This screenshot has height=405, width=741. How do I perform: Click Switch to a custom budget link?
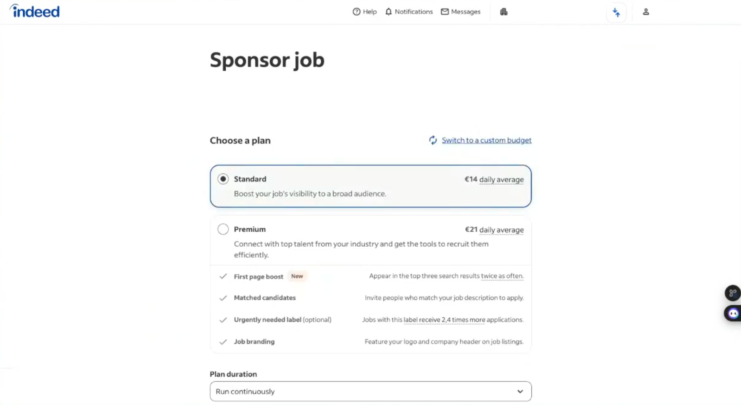point(486,140)
